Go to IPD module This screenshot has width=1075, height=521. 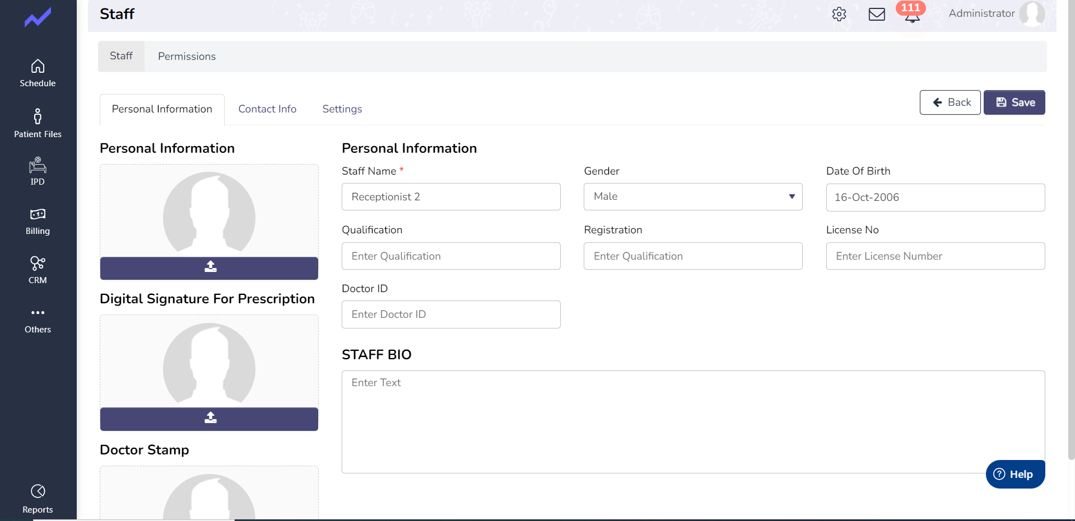tap(38, 171)
